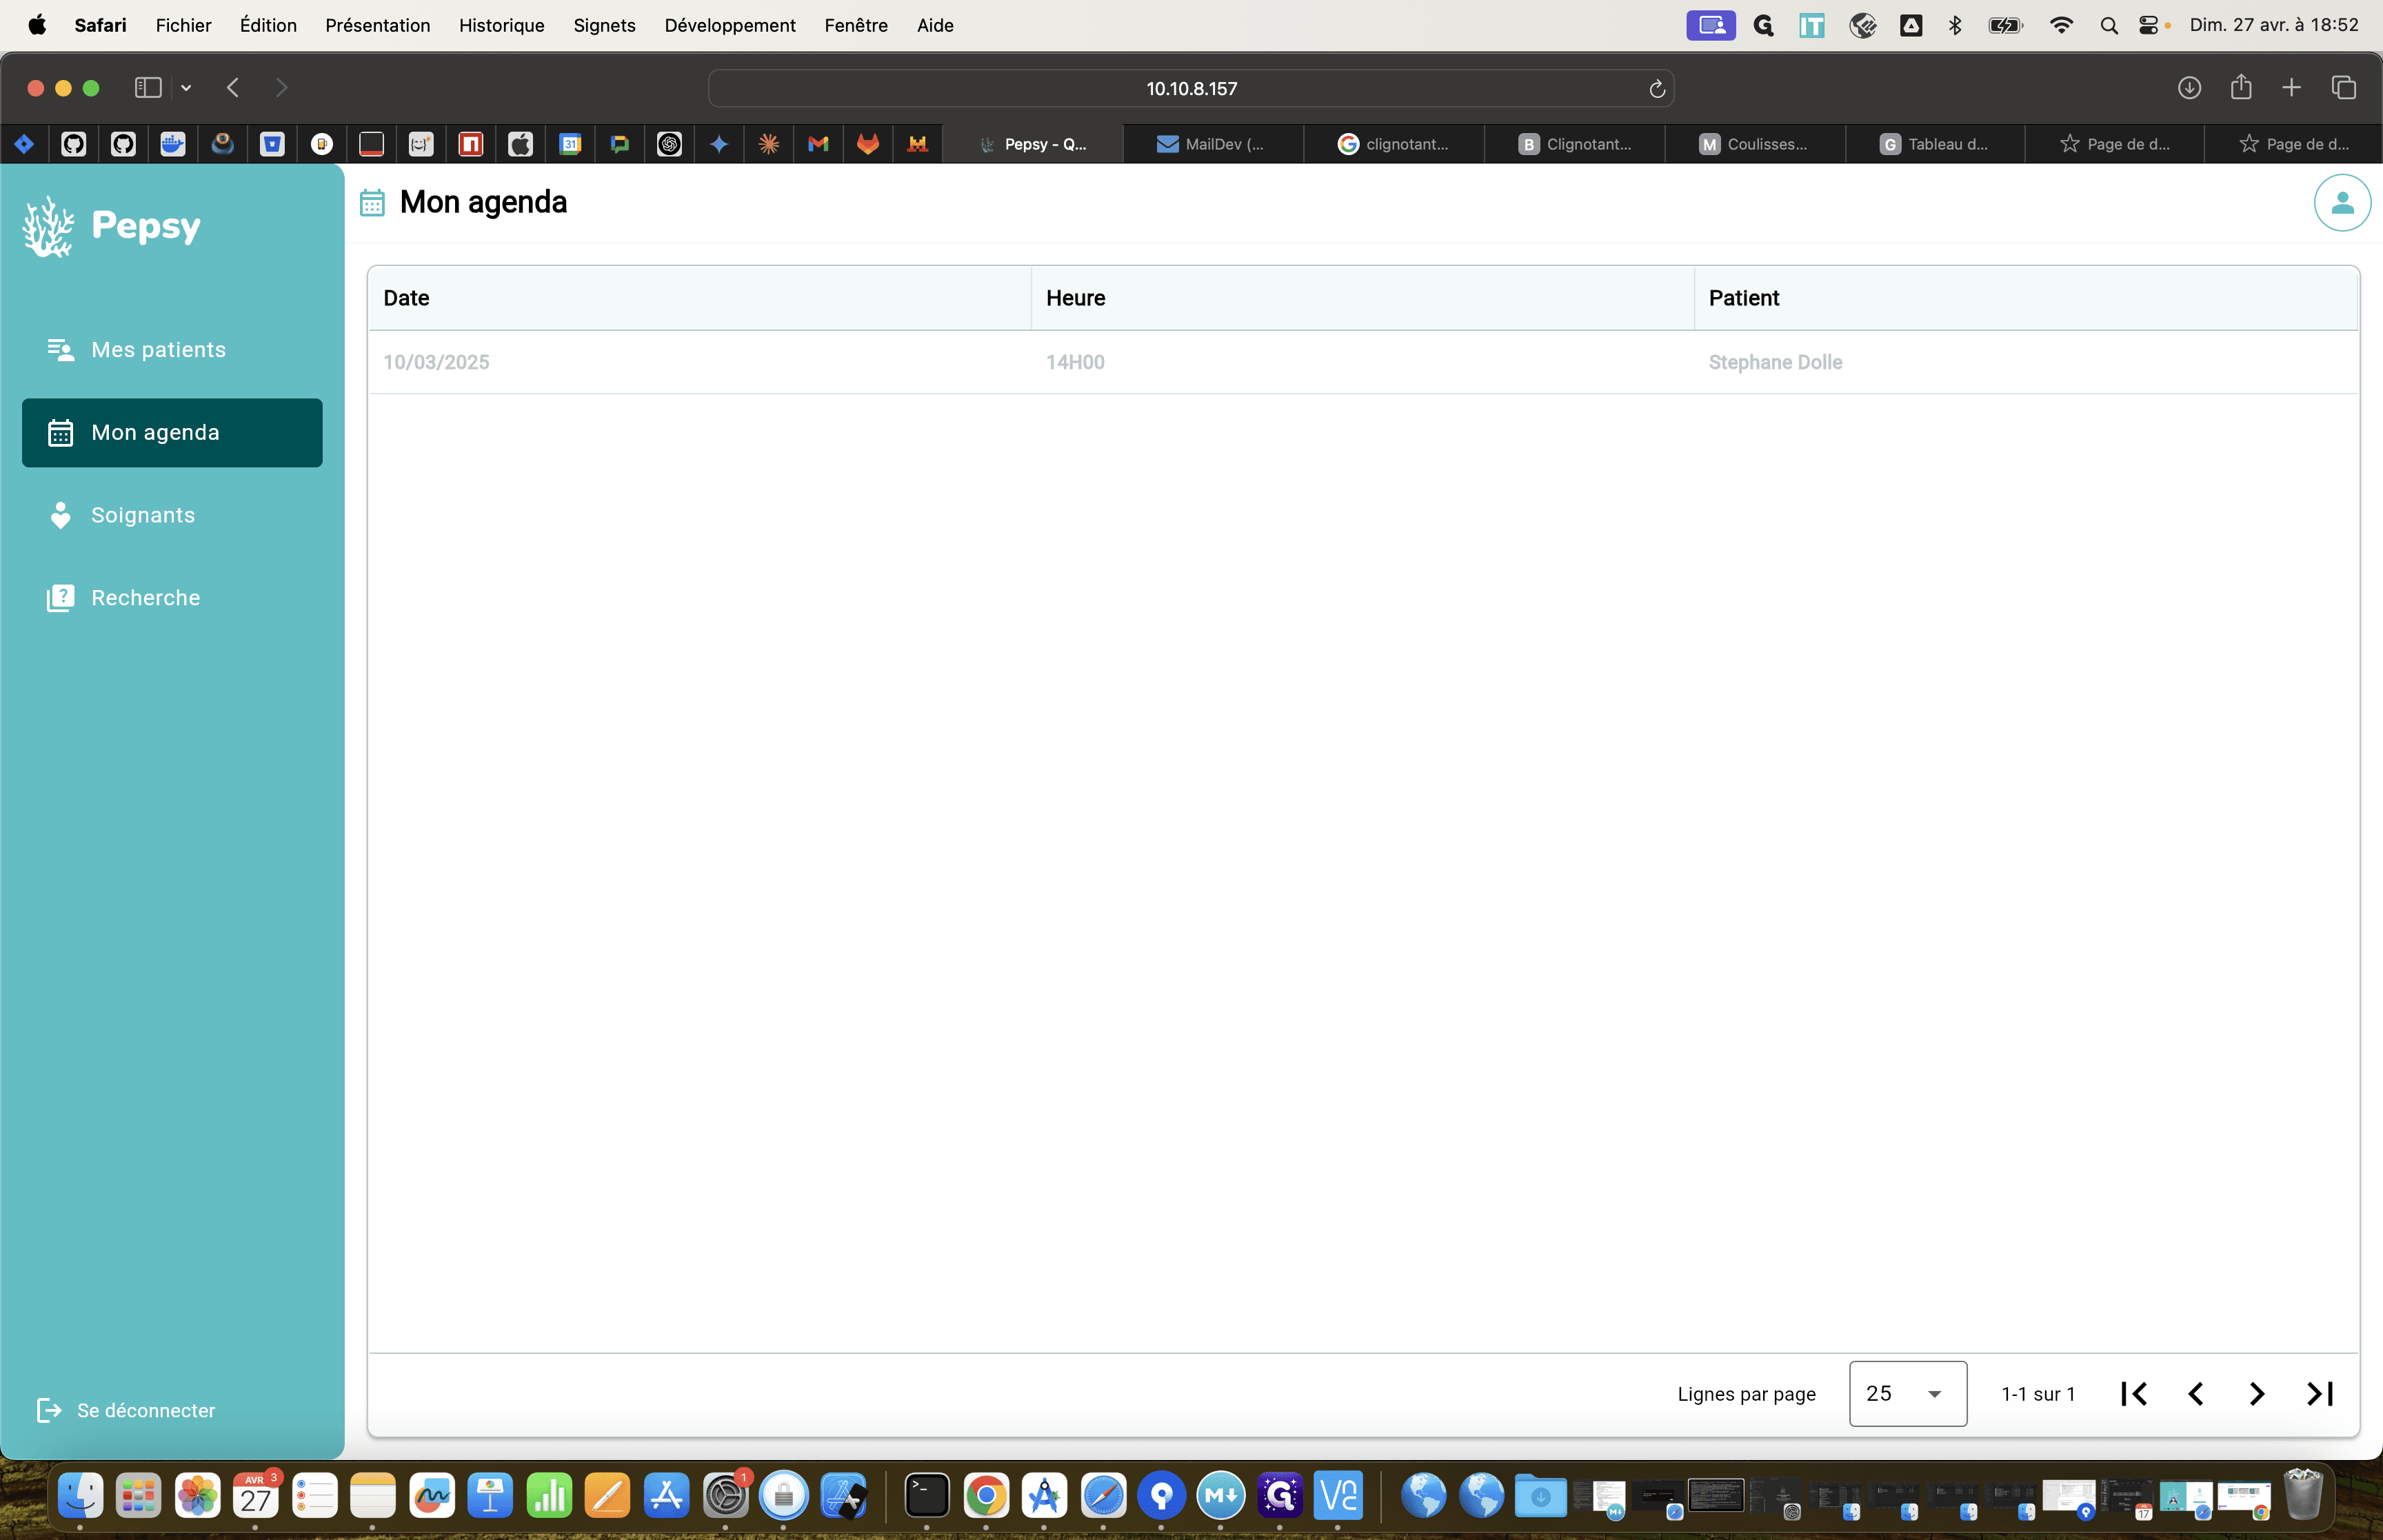Go forward with Safari forward arrow
This screenshot has width=2383, height=1540.
tap(281, 88)
